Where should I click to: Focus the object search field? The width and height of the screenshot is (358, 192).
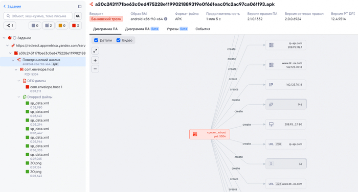tap(38, 16)
